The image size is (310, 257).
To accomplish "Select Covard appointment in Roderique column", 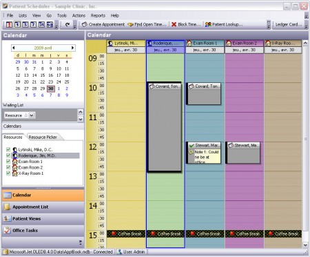I will tap(165, 127).
